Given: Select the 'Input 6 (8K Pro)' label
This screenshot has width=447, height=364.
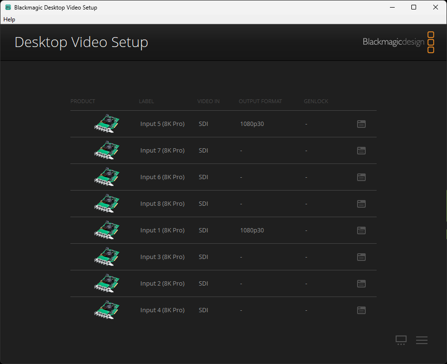Looking at the screenshot, I should [163, 177].
